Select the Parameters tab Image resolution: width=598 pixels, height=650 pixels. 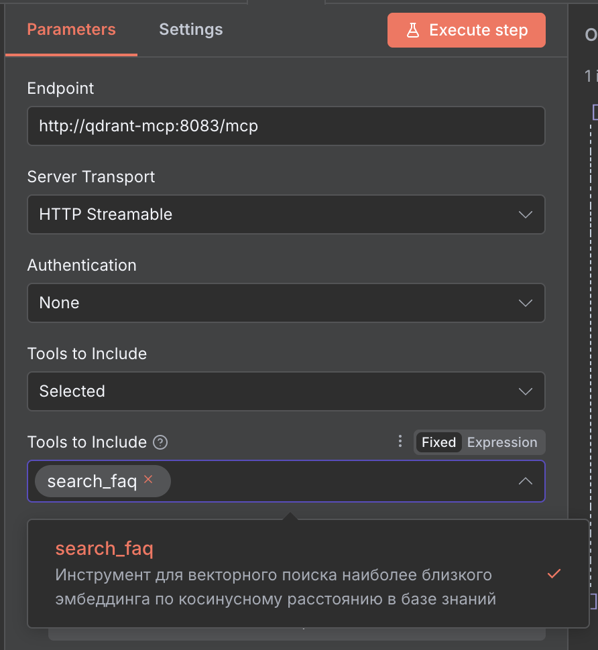click(x=71, y=29)
